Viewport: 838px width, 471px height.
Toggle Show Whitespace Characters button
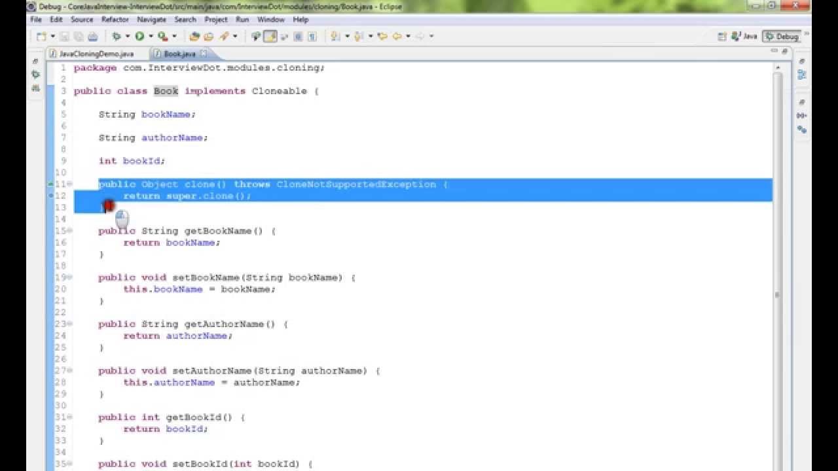tap(312, 37)
